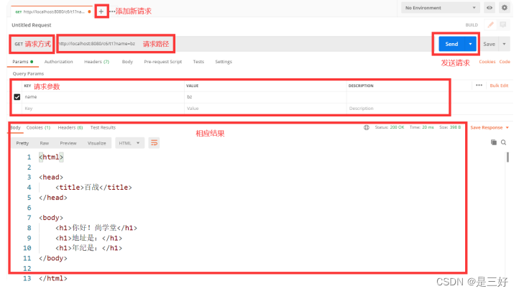This screenshot has height=294, width=519.
Task: Click the Save button
Action: click(x=489, y=44)
